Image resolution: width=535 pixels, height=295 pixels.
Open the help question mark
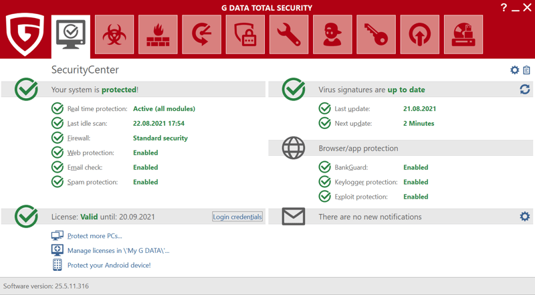504,7
